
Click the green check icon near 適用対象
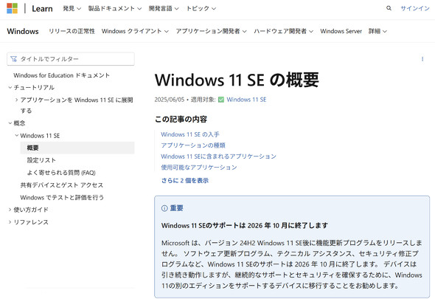pyautogui.click(x=221, y=100)
